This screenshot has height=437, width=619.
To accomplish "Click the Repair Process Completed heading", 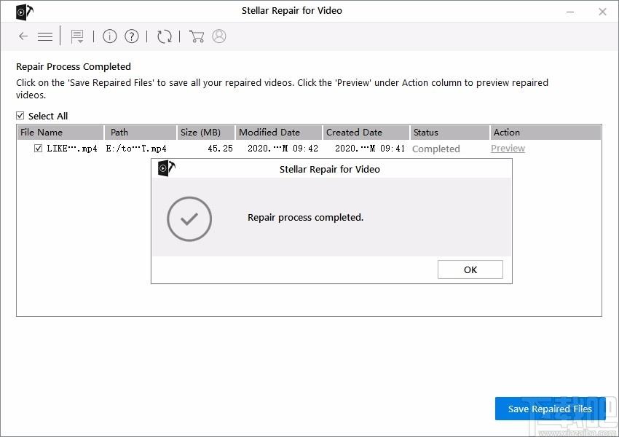I will pos(74,67).
